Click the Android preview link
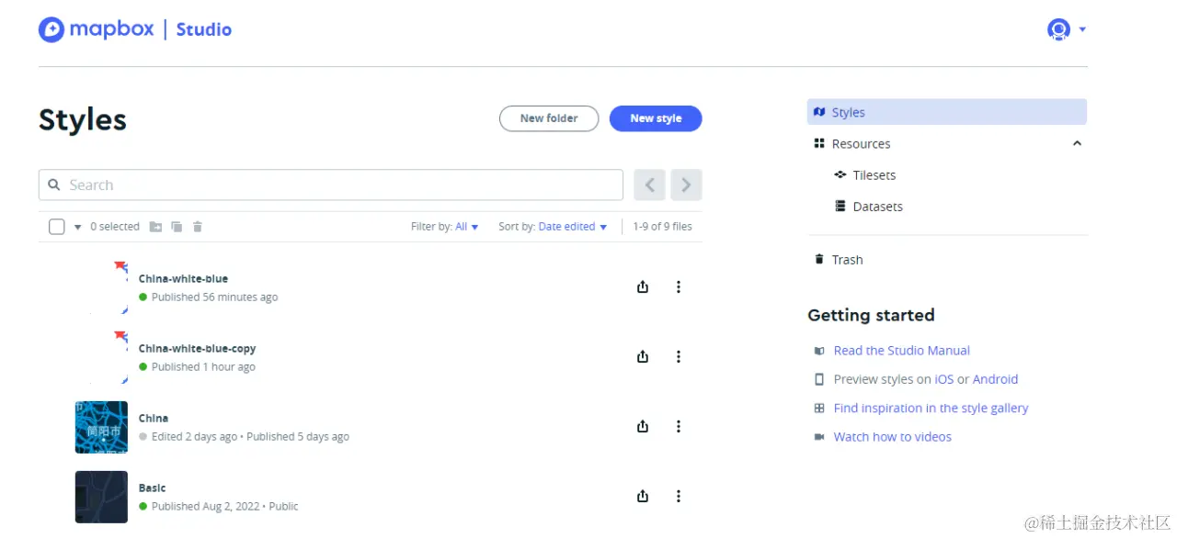The image size is (1177, 538). coord(995,379)
